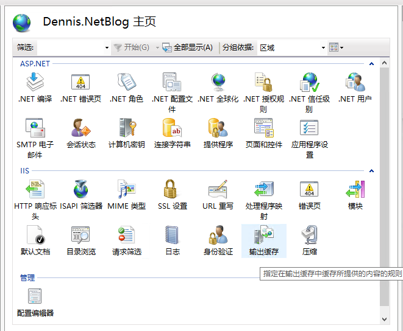Open HTTP 响应标头 feature

pos(35,200)
